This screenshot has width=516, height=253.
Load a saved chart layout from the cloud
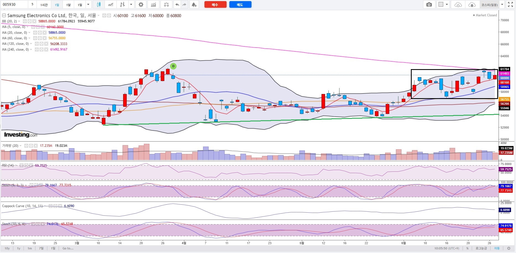pos(458,4)
